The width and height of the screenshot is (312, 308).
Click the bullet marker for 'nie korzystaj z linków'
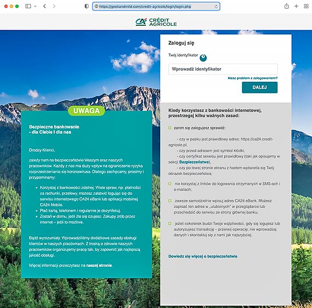pos(170,184)
